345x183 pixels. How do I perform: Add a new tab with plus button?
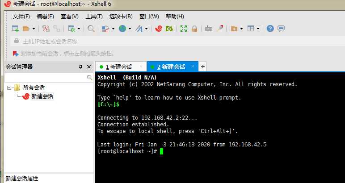pos(202,67)
